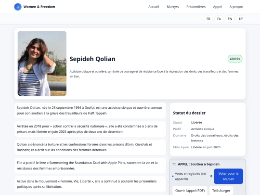Visit the À propos page
This screenshot has height=195, width=260.
(x=236, y=7)
